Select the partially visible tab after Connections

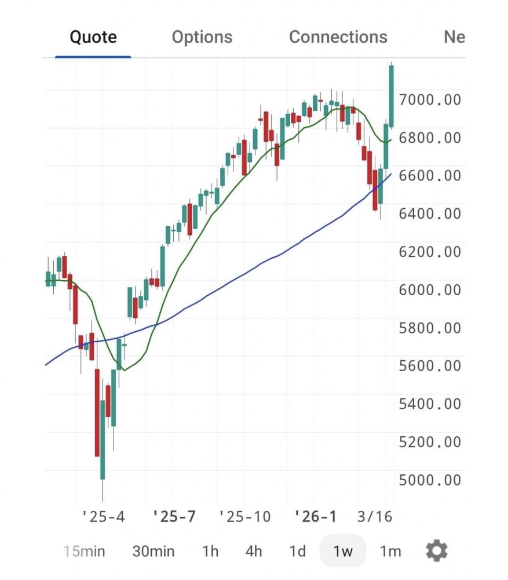[x=454, y=37]
